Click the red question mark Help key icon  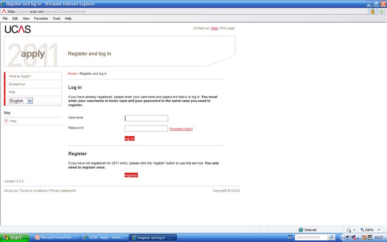tap(6, 121)
